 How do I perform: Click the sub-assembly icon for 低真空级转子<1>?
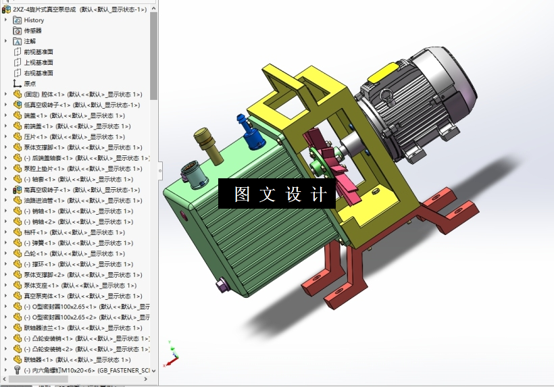tap(18, 105)
